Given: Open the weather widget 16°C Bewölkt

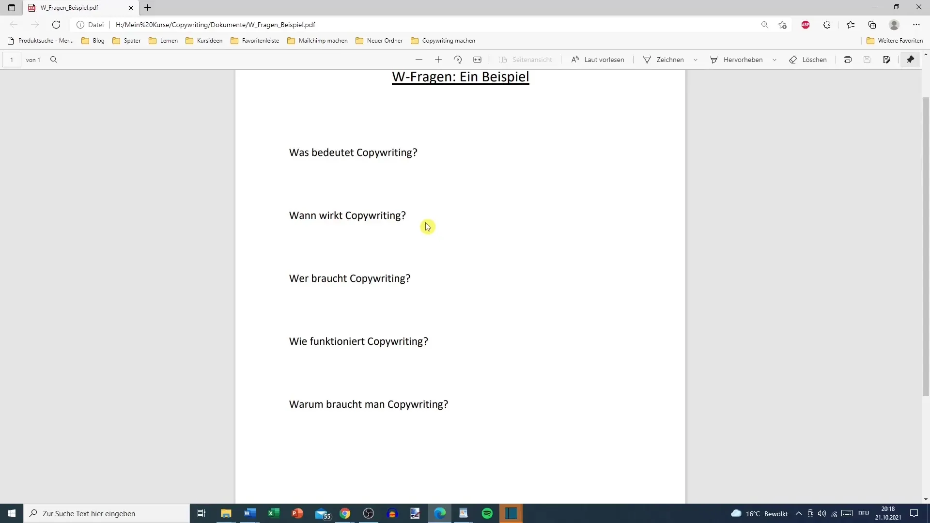Looking at the screenshot, I should pyautogui.click(x=759, y=513).
